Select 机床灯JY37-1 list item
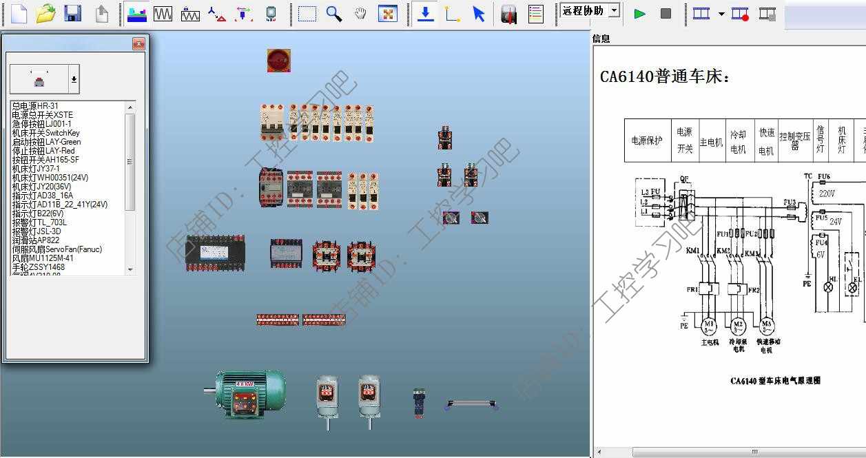The image size is (866, 458). click(36, 169)
